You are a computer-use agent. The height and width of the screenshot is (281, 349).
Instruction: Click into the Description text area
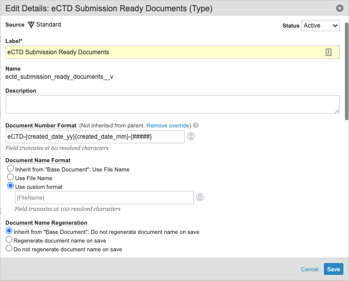click(x=172, y=104)
